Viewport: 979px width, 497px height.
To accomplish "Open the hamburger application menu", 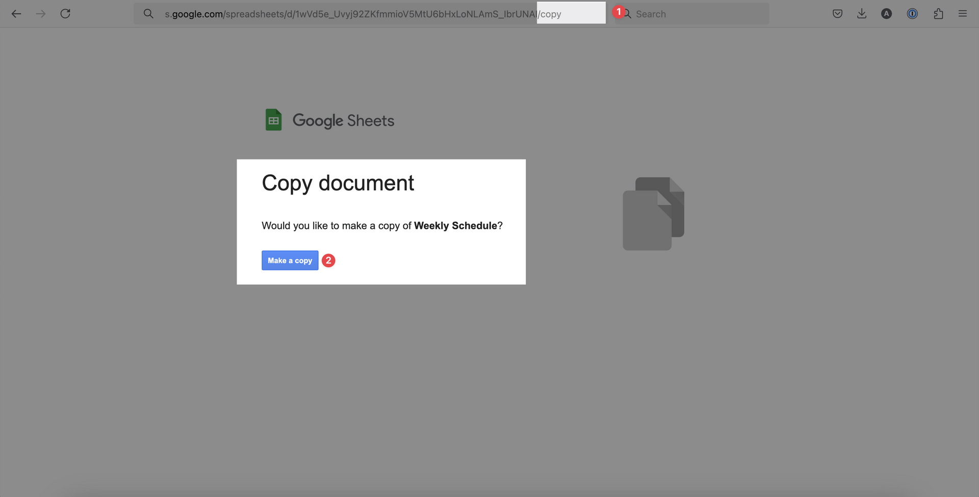I will (963, 14).
